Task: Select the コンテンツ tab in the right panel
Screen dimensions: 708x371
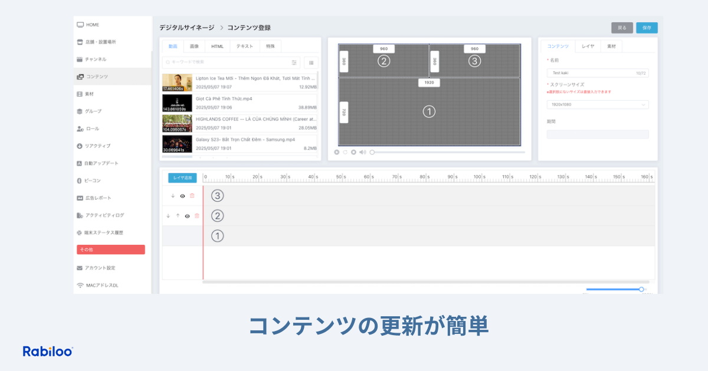Action: tap(558, 46)
